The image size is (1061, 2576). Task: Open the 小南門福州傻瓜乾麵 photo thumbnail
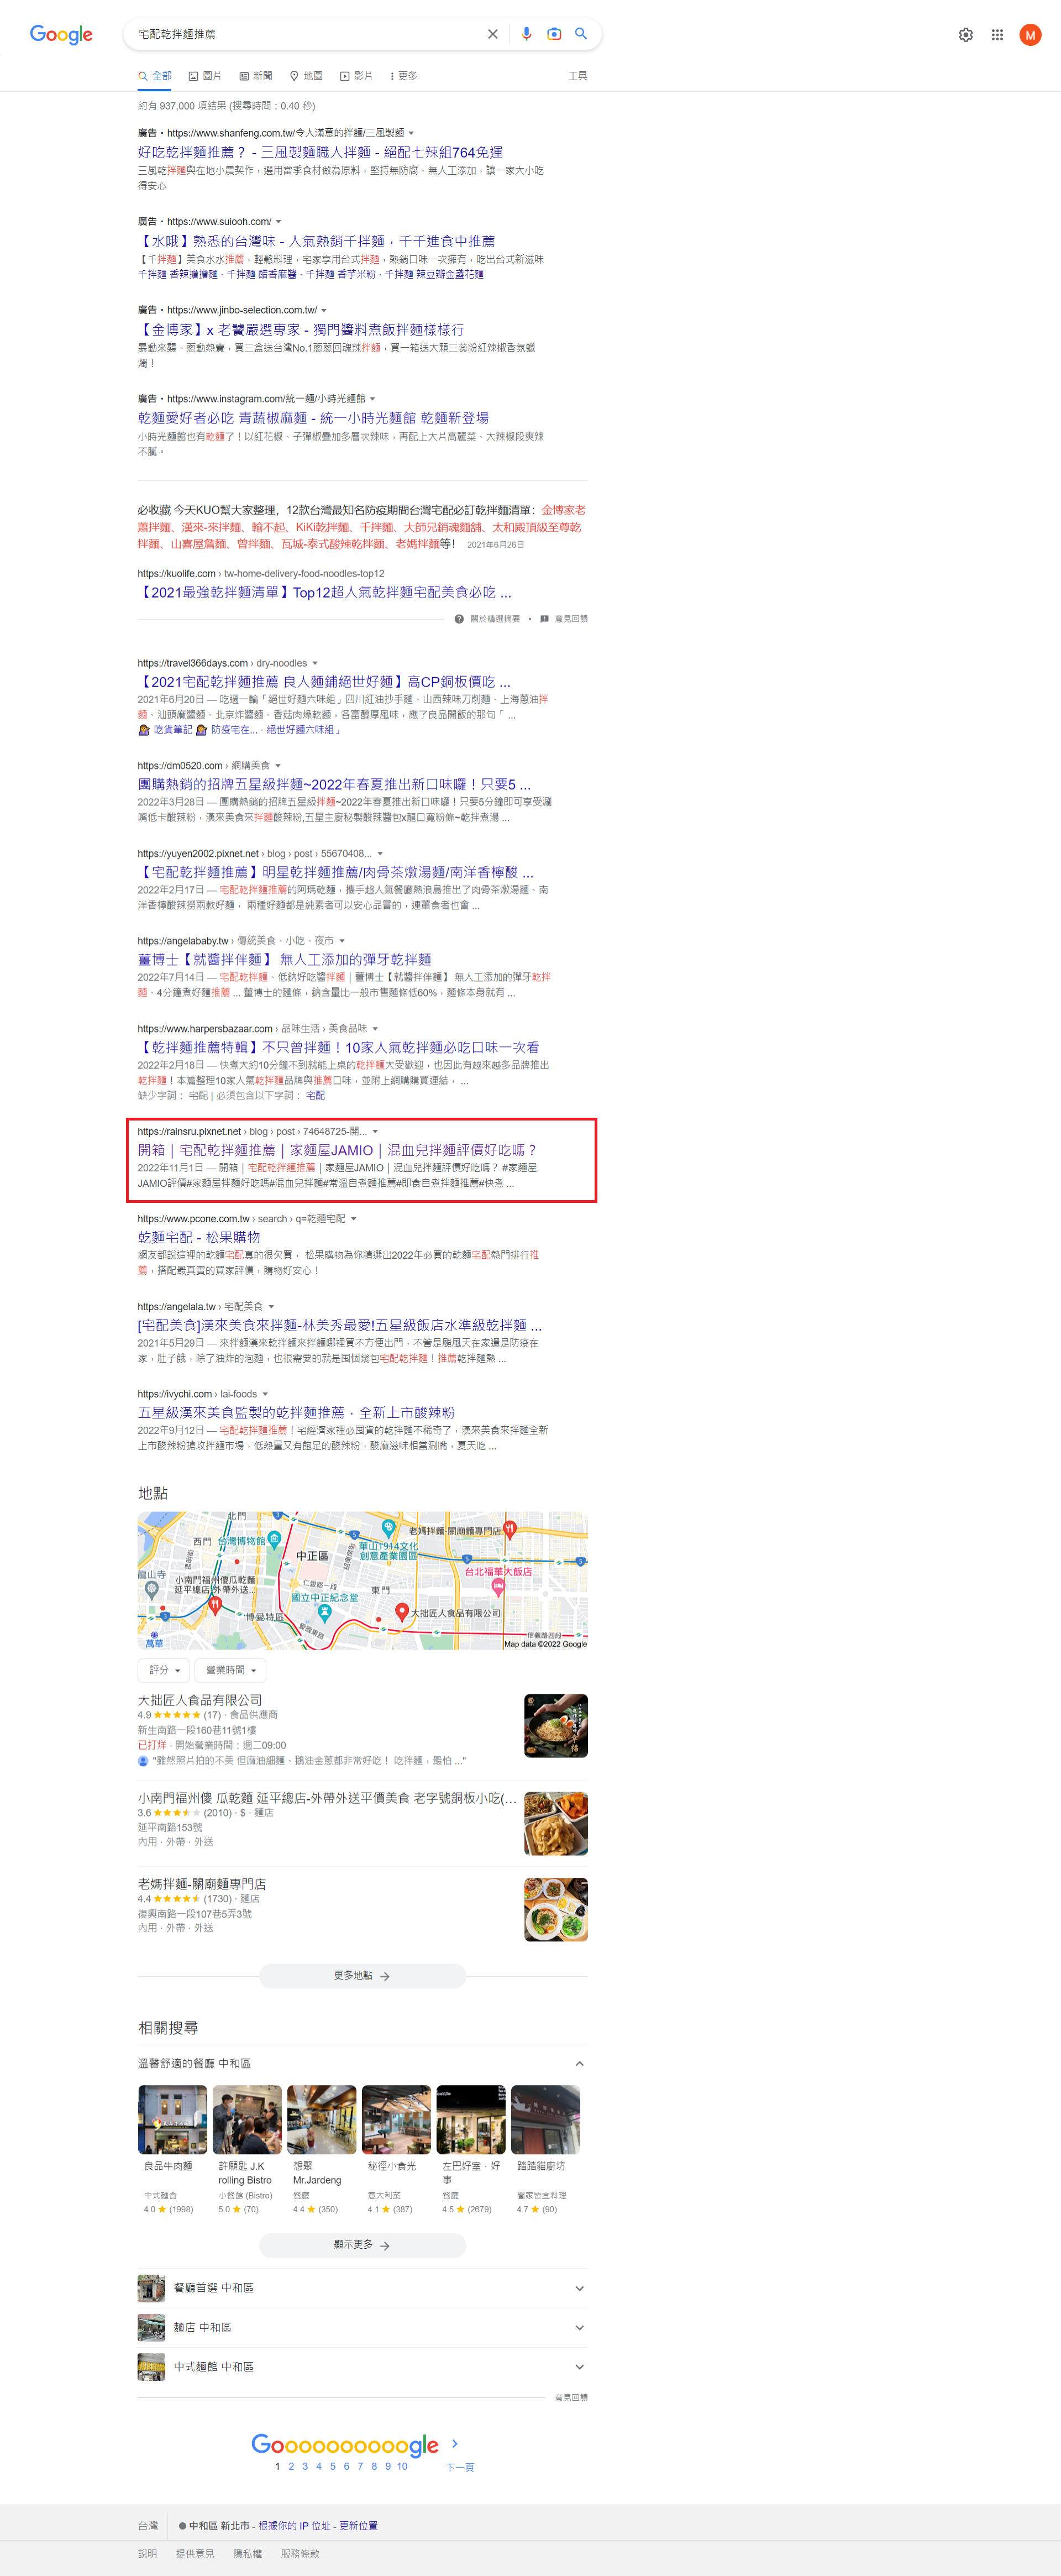click(x=556, y=1824)
